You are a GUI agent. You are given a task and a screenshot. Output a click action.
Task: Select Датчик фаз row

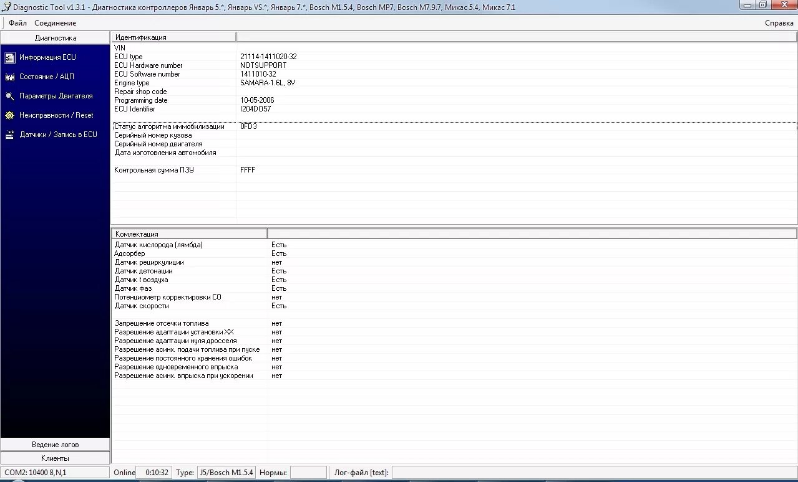coord(454,288)
